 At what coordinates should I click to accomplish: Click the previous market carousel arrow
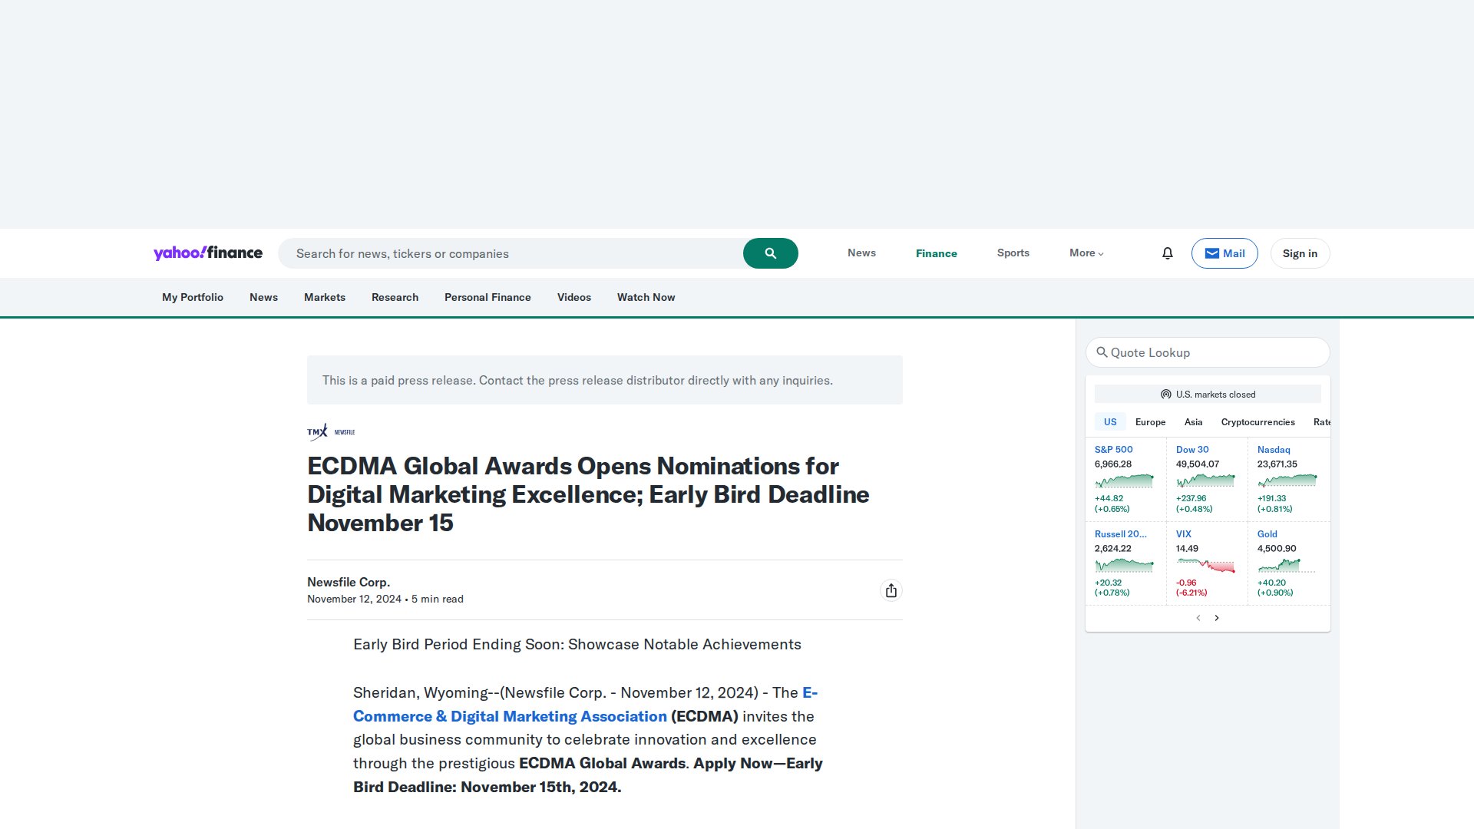point(1198,617)
